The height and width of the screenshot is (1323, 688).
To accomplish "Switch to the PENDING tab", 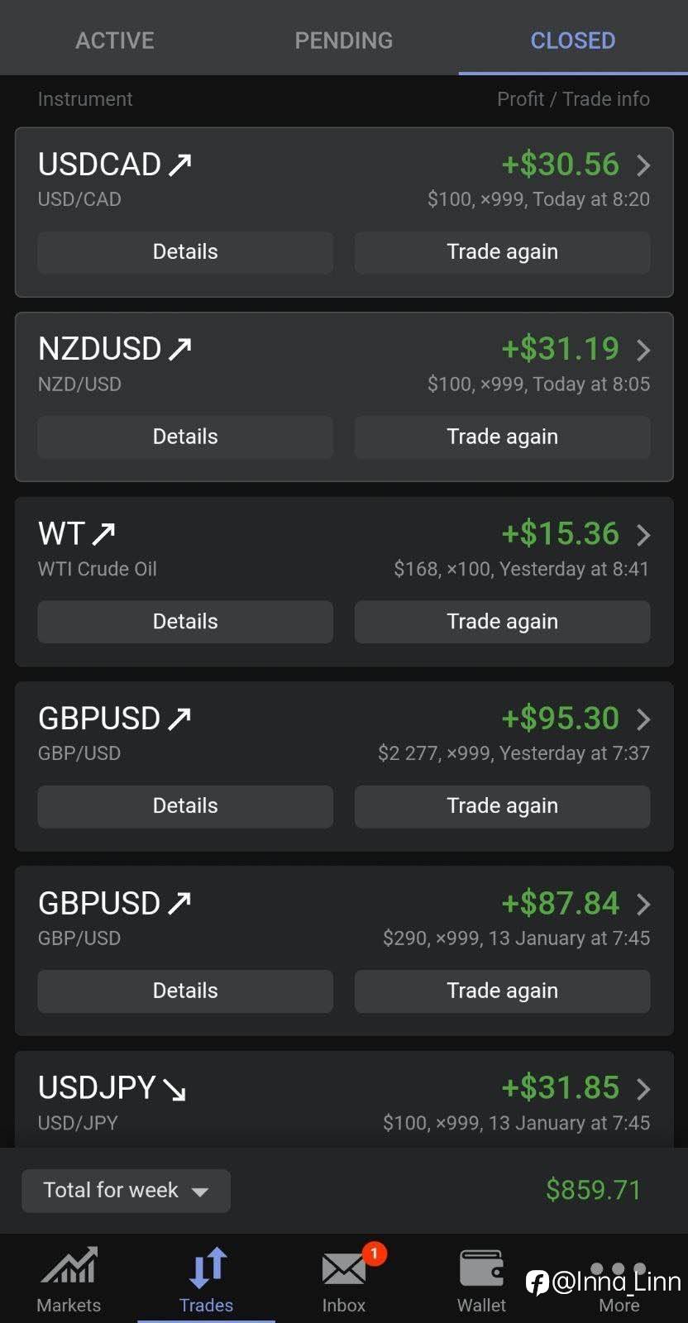I will [x=344, y=40].
